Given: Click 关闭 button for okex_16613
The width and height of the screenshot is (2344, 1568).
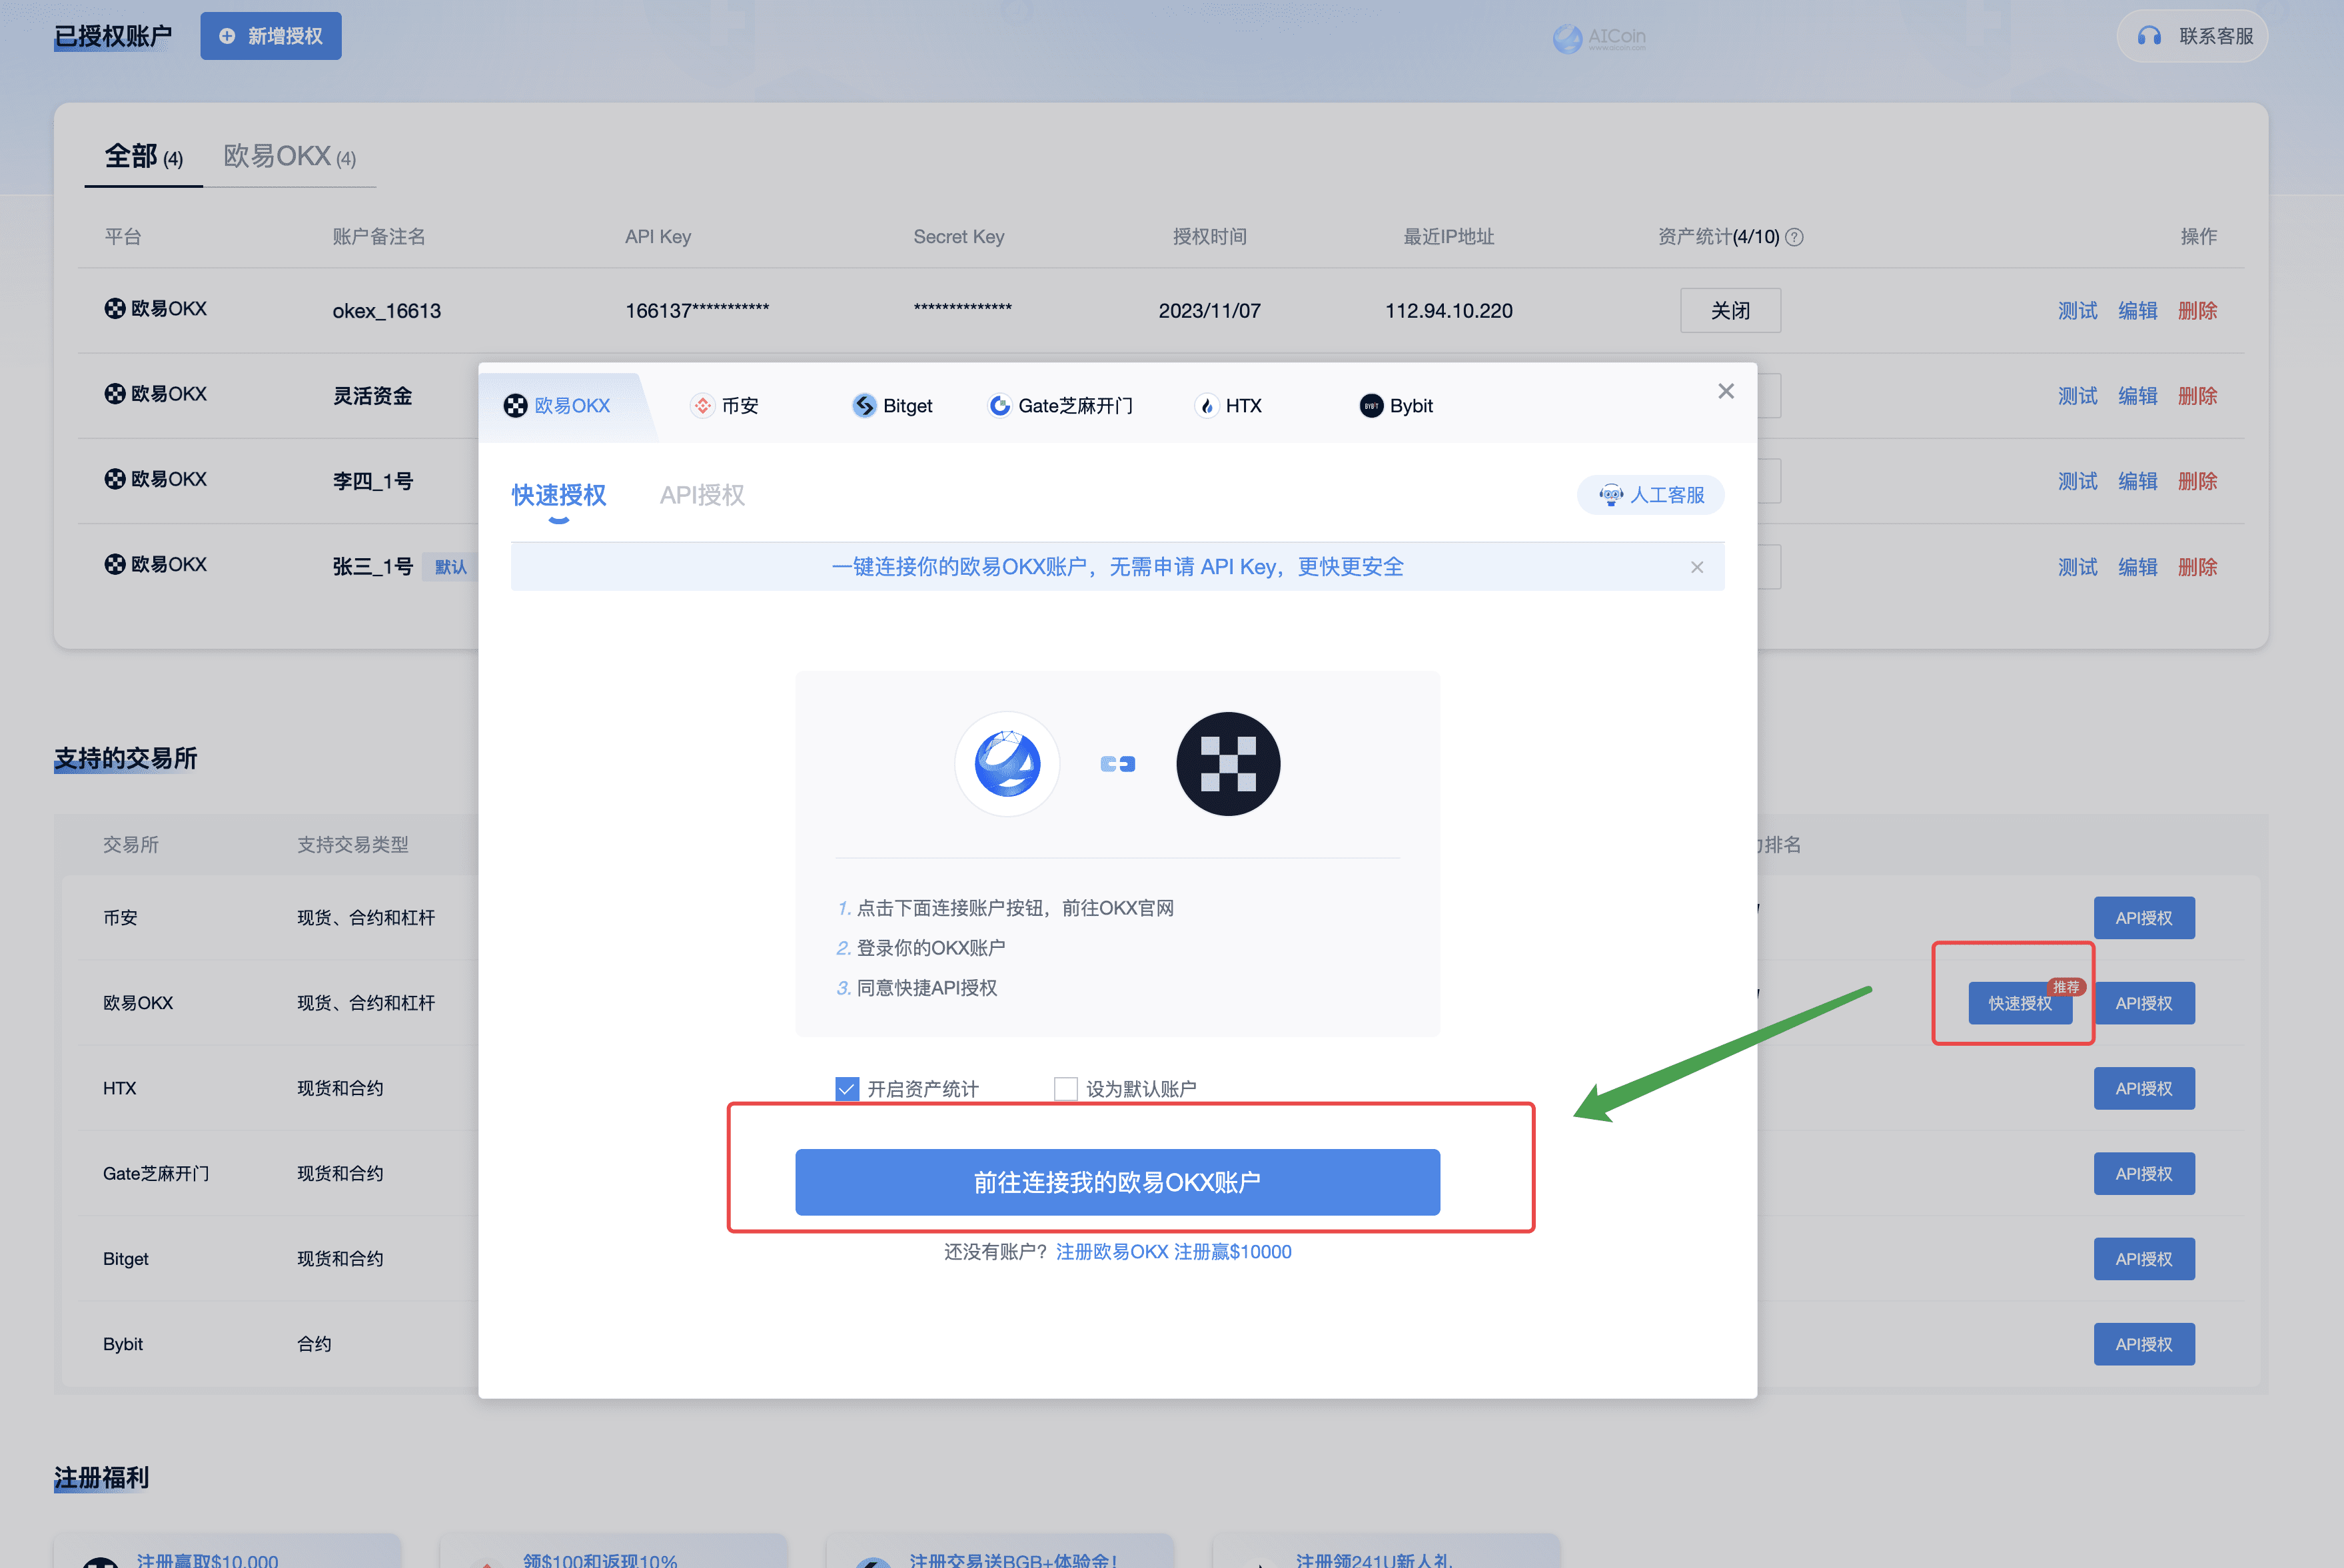Looking at the screenshot, I should (x=1730, y=311).
